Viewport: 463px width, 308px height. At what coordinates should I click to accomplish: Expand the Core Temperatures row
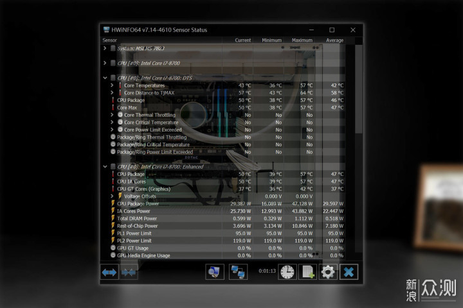tap(112, 85)
